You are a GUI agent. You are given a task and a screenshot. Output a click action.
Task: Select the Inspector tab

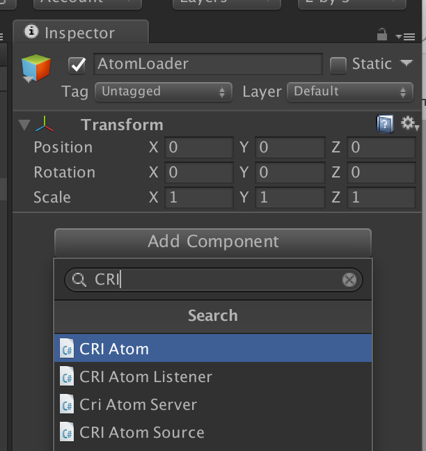[x=81, y=33]
